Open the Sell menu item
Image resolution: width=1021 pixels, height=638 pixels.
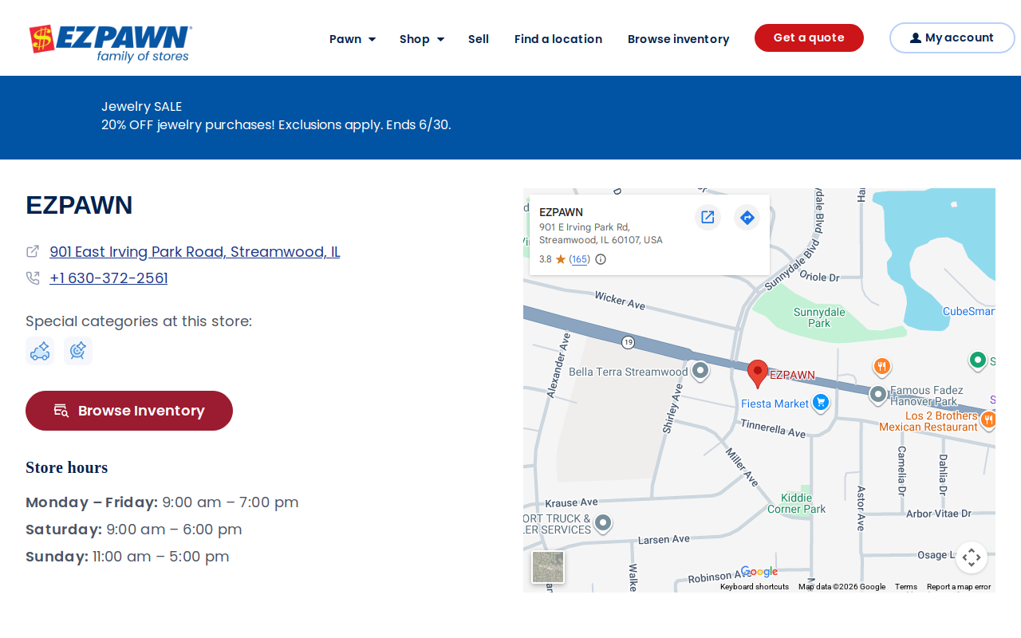tap(479, 39)
